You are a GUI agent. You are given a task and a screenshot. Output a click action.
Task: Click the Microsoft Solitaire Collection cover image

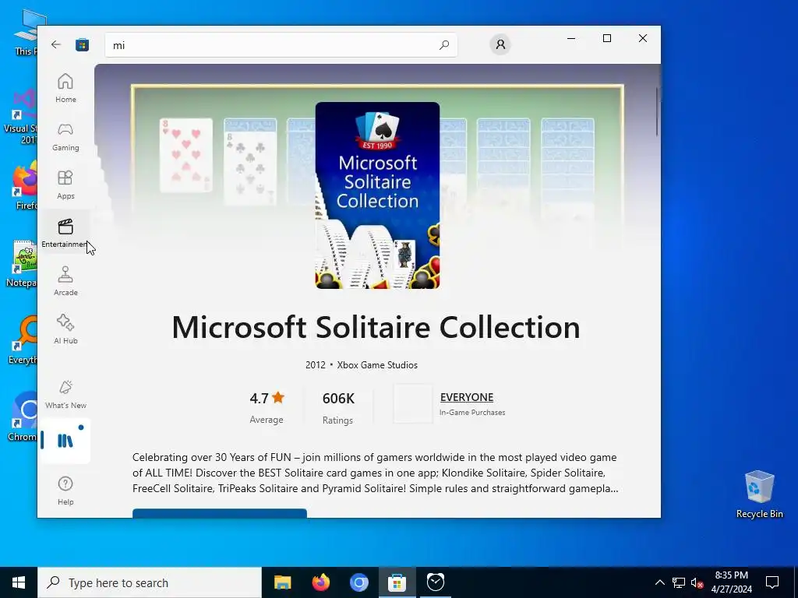[377, 195]
